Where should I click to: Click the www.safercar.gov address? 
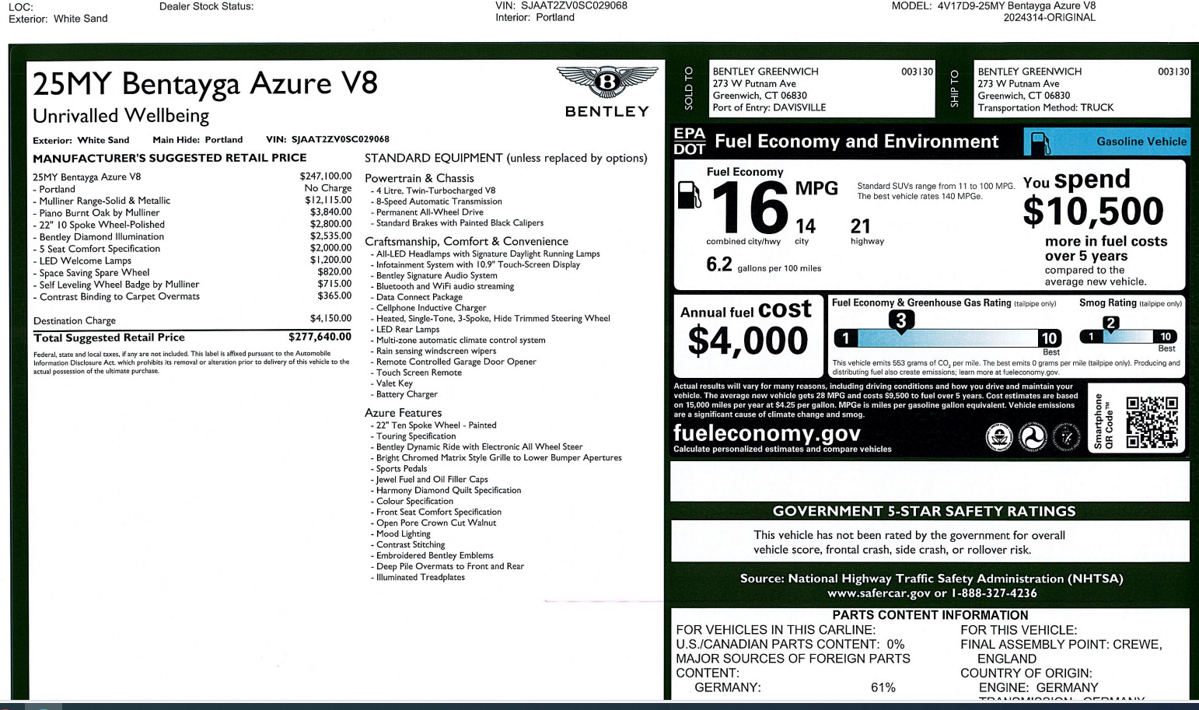[878, 593]
